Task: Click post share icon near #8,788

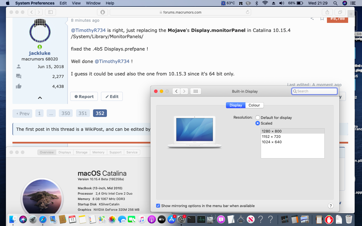Action: coord(312,19)
